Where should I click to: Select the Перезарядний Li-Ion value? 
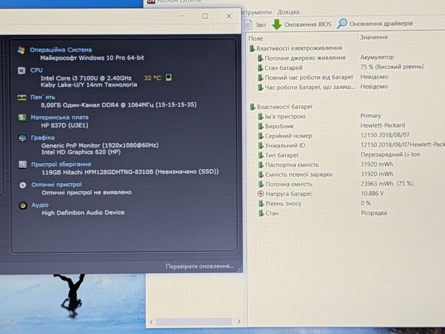click(390, 154)
